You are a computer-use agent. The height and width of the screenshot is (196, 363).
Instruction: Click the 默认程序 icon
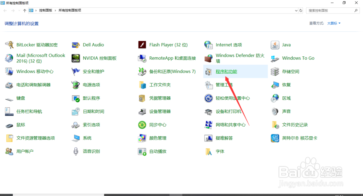click(76, 98)
